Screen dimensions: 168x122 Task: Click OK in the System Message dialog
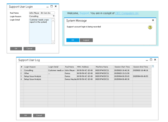[x=73, y=40]
